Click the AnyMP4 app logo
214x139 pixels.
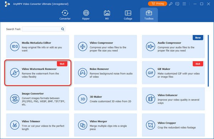[x=7, y=4]
